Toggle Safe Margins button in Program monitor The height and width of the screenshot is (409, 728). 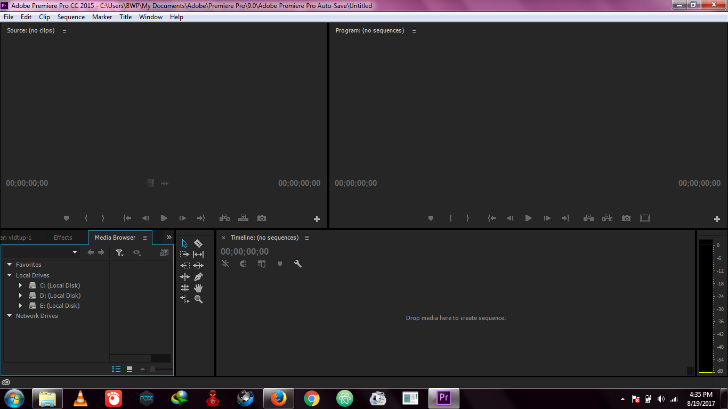[645, 218]
